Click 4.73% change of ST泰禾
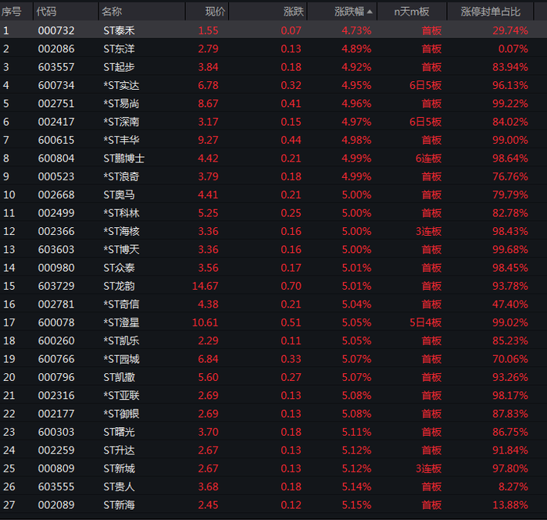 pos(356,30)
